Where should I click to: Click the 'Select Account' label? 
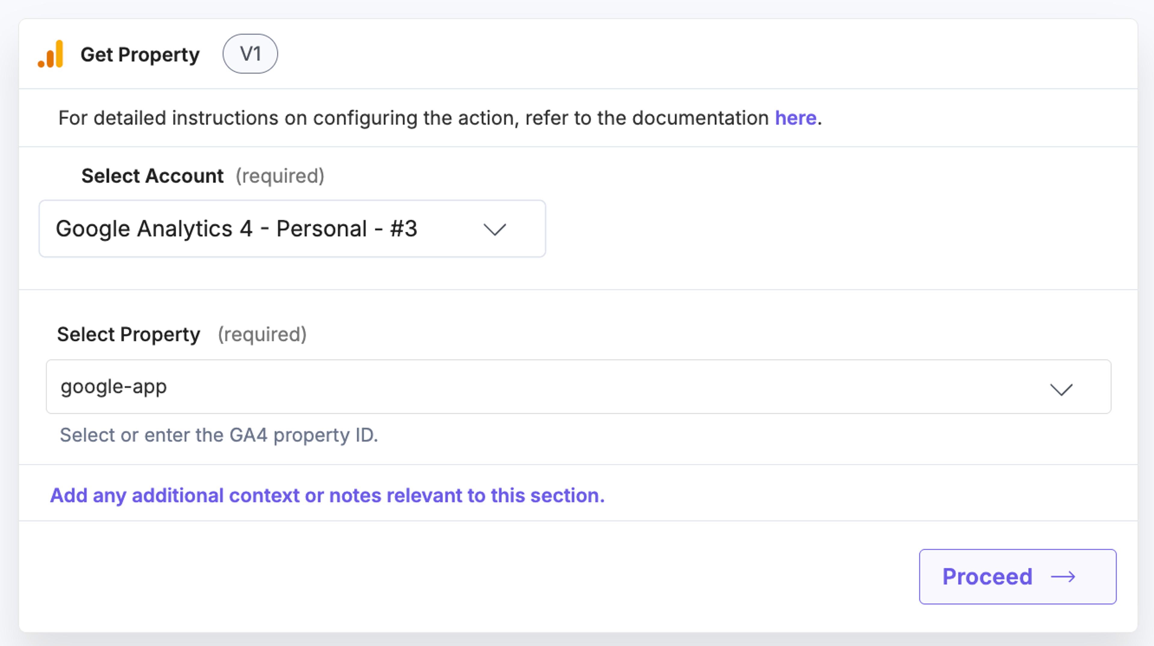point(152,176)
